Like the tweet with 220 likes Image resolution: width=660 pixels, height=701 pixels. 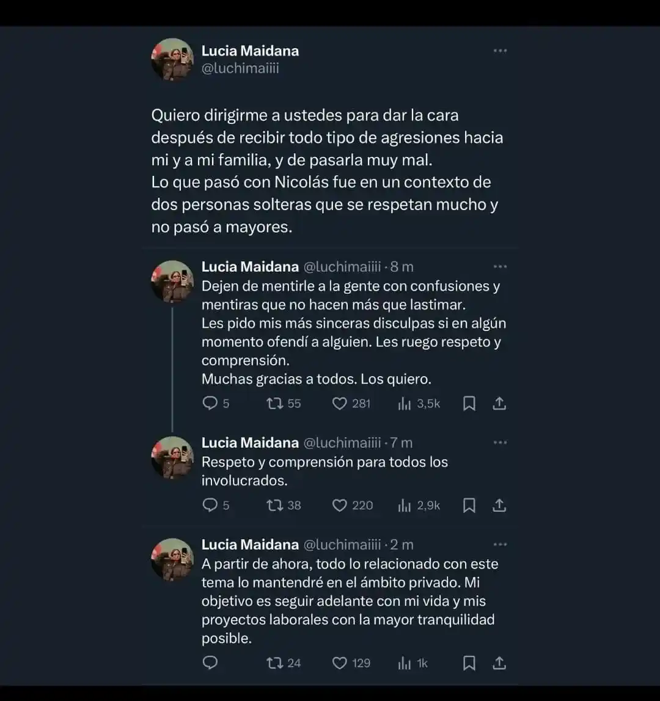(x=340, y=506)
